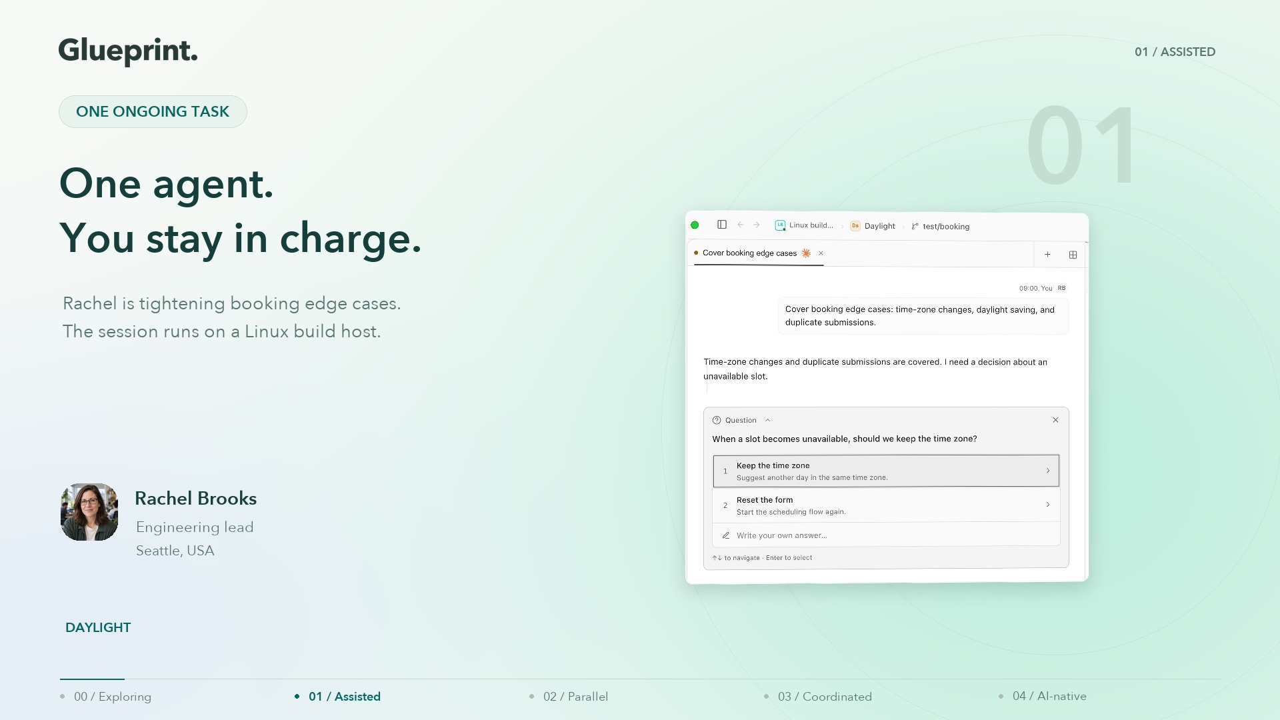Close the Cover booking edge cases tab

[821, 253]
